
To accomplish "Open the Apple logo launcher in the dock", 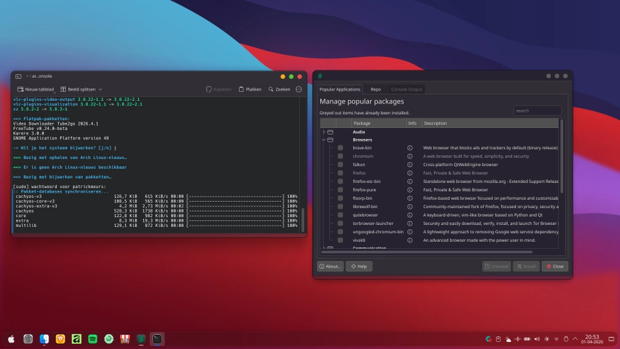I will point(12,339).
